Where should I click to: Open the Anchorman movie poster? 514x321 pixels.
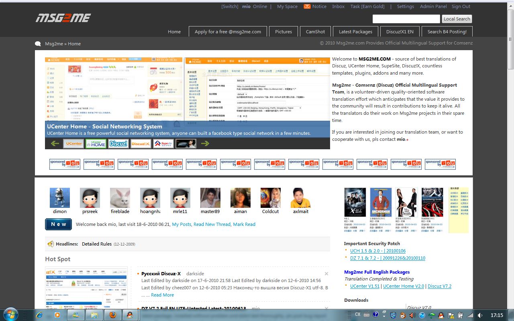[x=381, y=202]
